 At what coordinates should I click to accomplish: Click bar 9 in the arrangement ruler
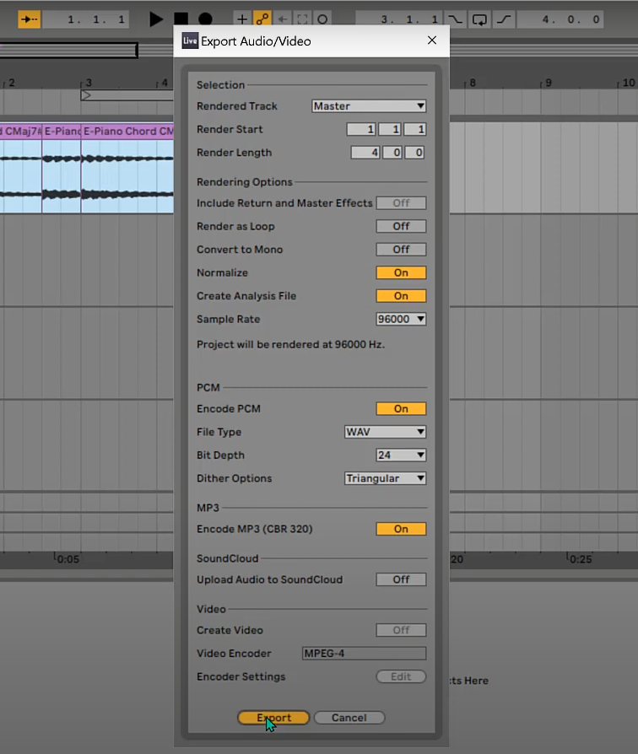click(548, 83)
